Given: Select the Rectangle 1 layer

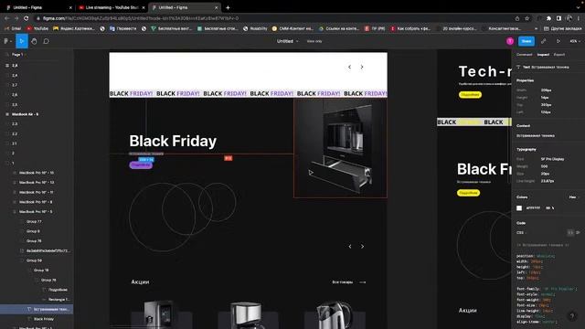Looking at the screenshot, I should tap(58, 299).
